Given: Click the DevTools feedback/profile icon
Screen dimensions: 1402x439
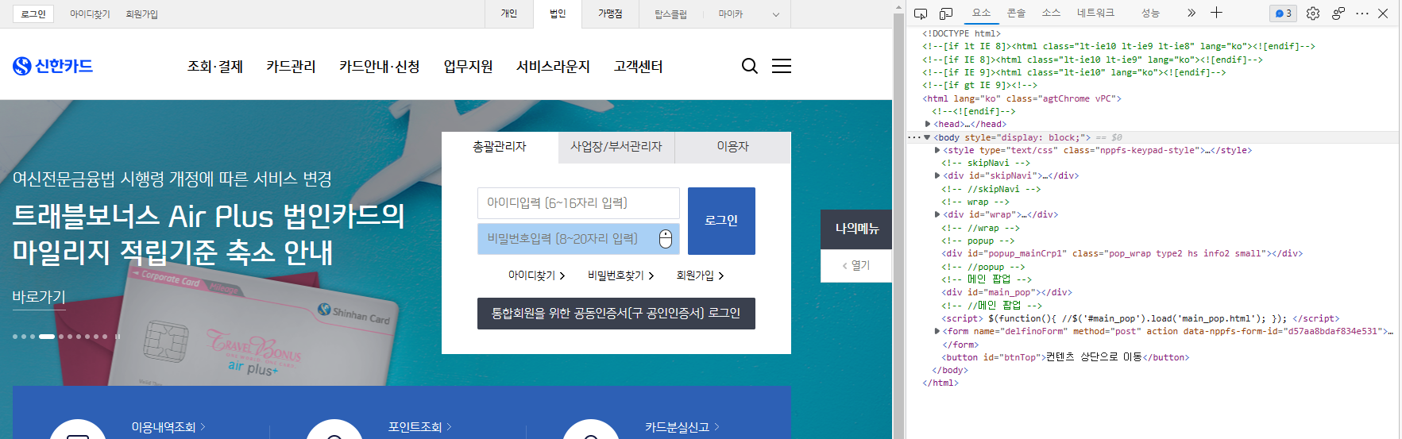Looking at the screenshot, I should (1338, 13).
